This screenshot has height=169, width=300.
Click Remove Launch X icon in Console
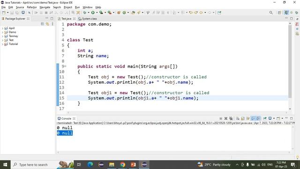[226, 118]
